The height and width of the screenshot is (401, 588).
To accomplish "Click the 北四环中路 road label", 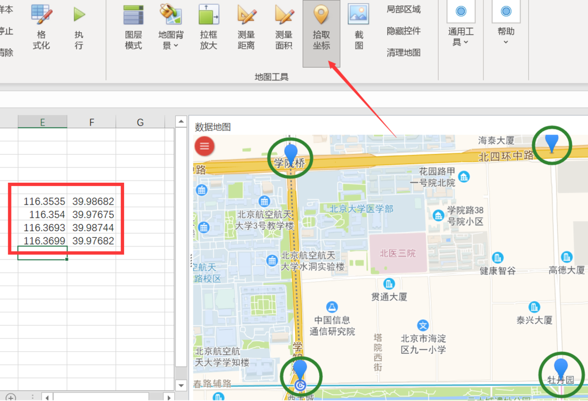I will [506, 156].
